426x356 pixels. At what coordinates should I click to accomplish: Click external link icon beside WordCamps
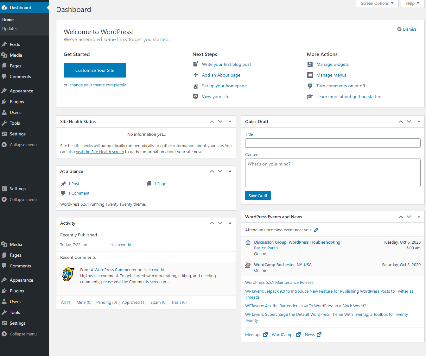click(298, 334)
